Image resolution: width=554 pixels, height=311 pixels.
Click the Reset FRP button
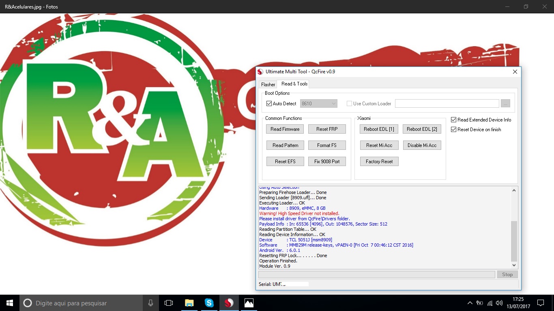tap(327, 129)
